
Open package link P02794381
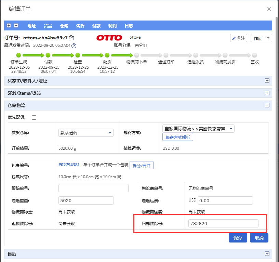pos(69,165)
